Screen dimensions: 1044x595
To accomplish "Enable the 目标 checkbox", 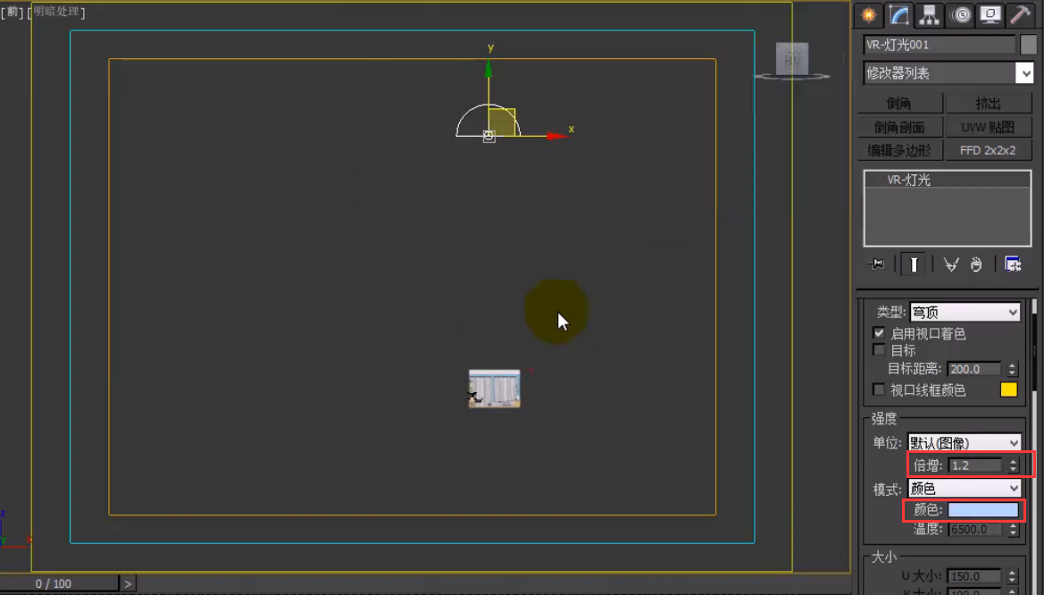I will 879,350.
